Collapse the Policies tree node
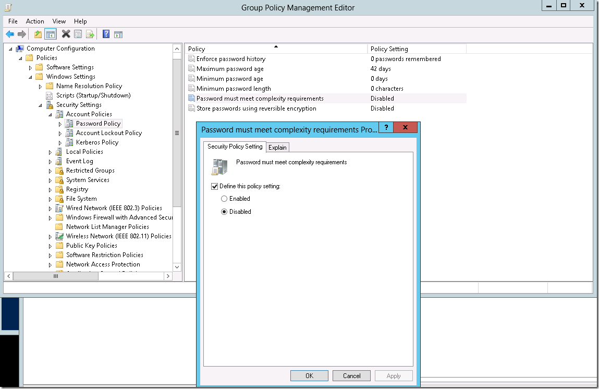This screenshot has width=599, height=389. click(x=20, y=58)
